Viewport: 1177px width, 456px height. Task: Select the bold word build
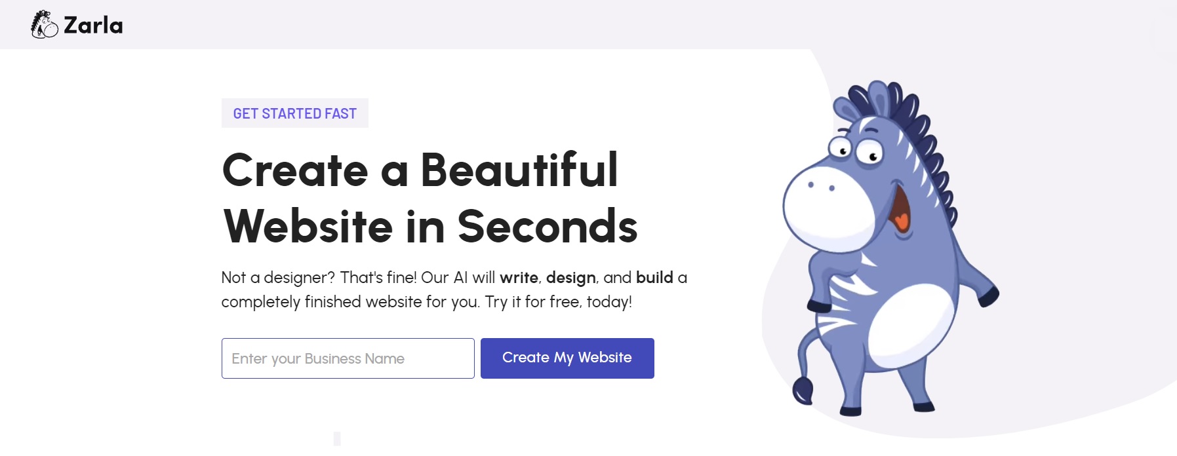[654, 277]
